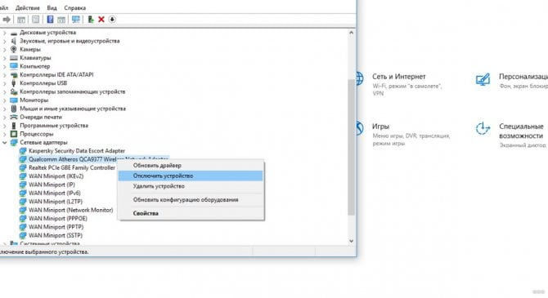Click the vertical scrollbar thumb in device list
The height and width of the screenshot is (298, 548).
tap(351, 147)
